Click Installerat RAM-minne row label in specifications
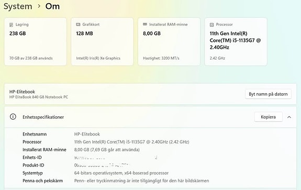 tap(44, 150)
